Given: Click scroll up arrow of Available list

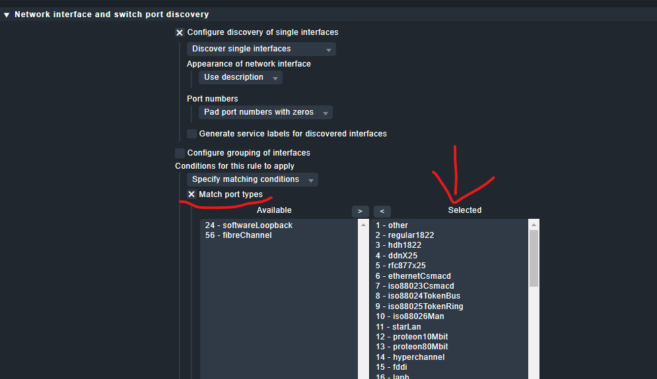Looking at the screenshot, I should tap(363, 225).
